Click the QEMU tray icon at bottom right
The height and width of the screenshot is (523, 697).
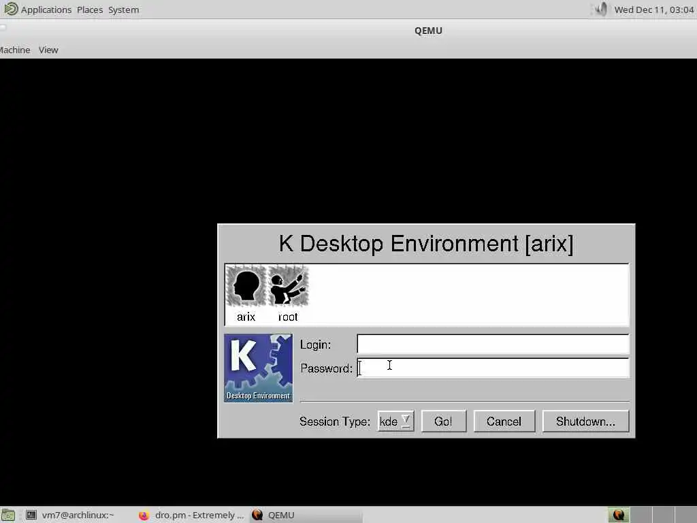[x=618, y=515]
